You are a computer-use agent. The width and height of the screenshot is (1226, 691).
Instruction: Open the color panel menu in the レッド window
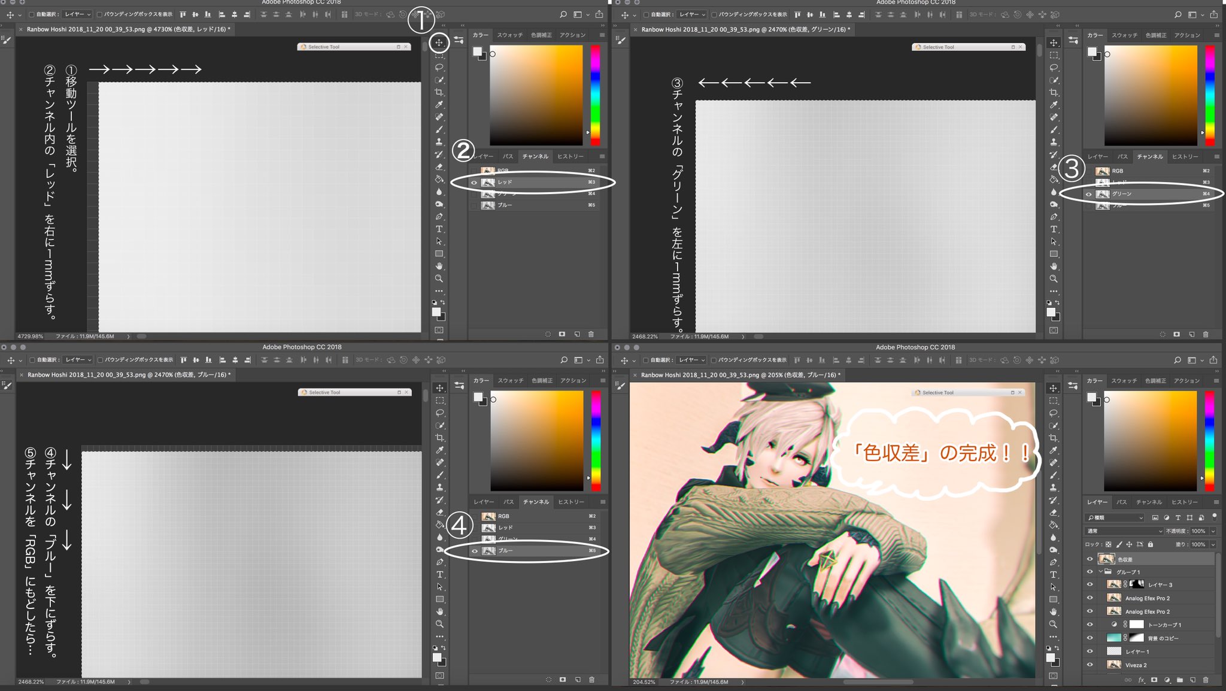602,35
